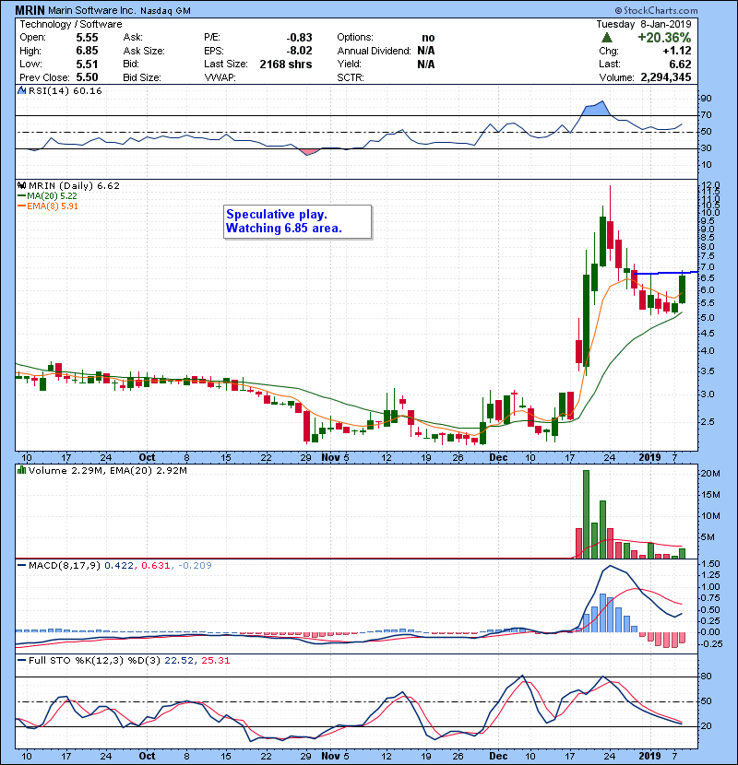The width and height of the screenshot is (738, 765).
Task: Select the Volume figure 2,294,345
Action: click(x=666, y=77)
